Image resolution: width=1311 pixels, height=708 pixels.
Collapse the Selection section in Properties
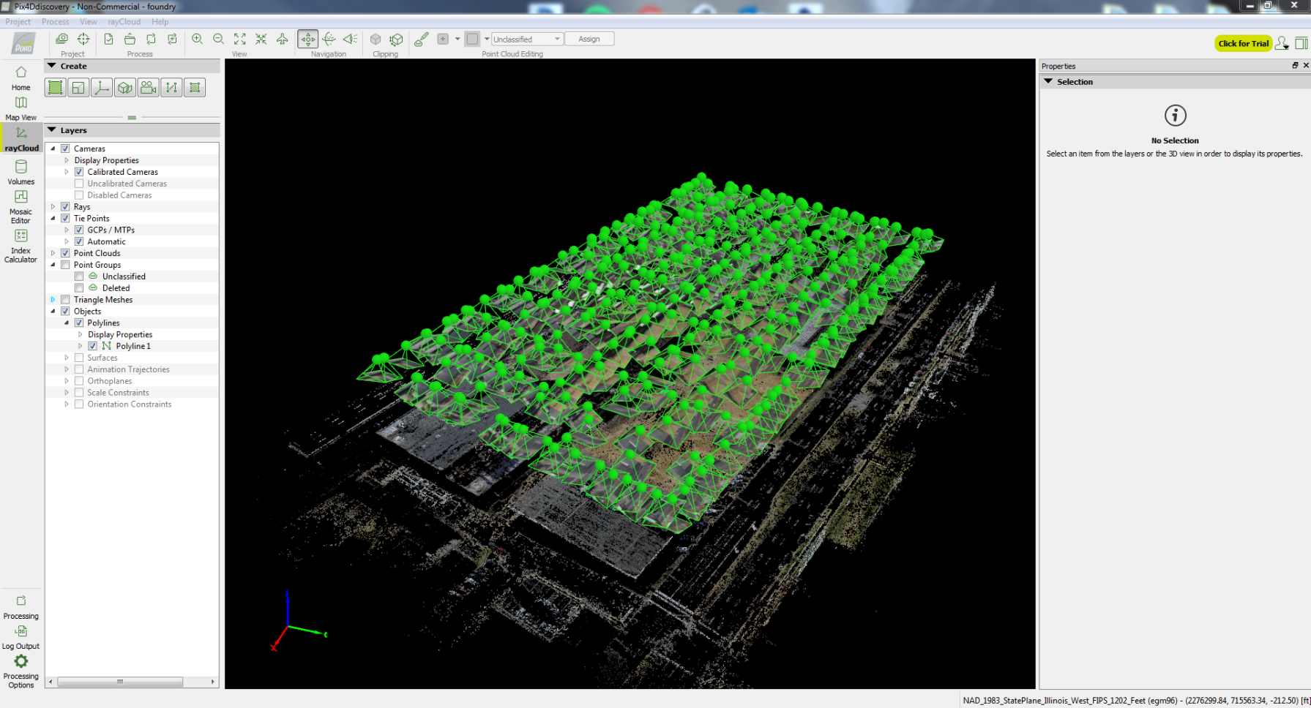tap(1049, 81)
